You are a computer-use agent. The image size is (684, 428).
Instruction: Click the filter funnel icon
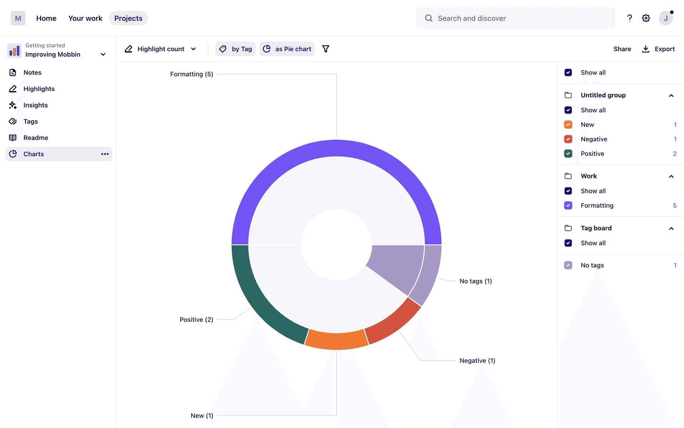tap(326, 49)
